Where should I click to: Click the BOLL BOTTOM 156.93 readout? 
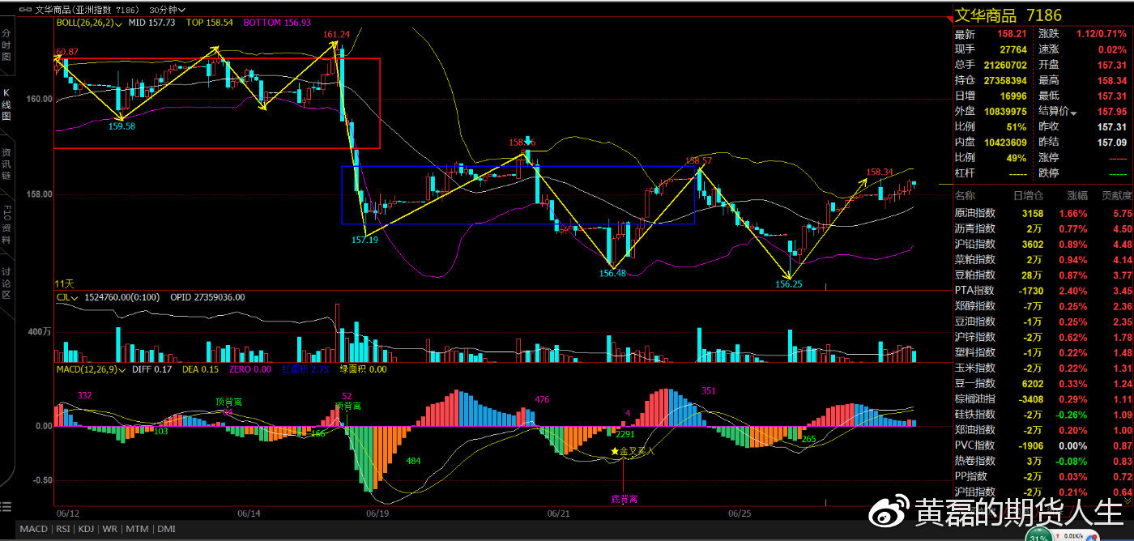coord(277,23)
